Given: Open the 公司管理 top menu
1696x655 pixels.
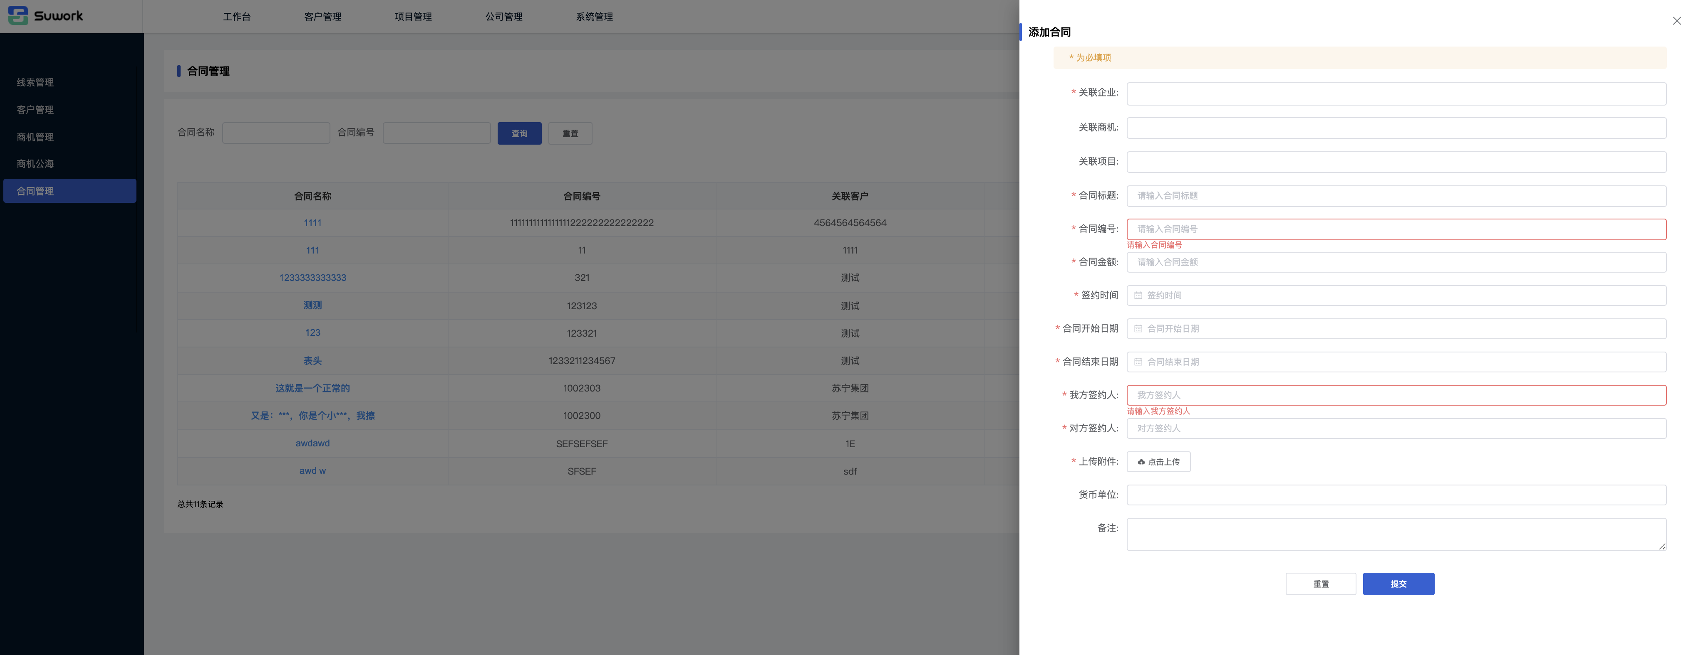Looking at the screenshot, I should pyautogui.click(x=503, y=17).
